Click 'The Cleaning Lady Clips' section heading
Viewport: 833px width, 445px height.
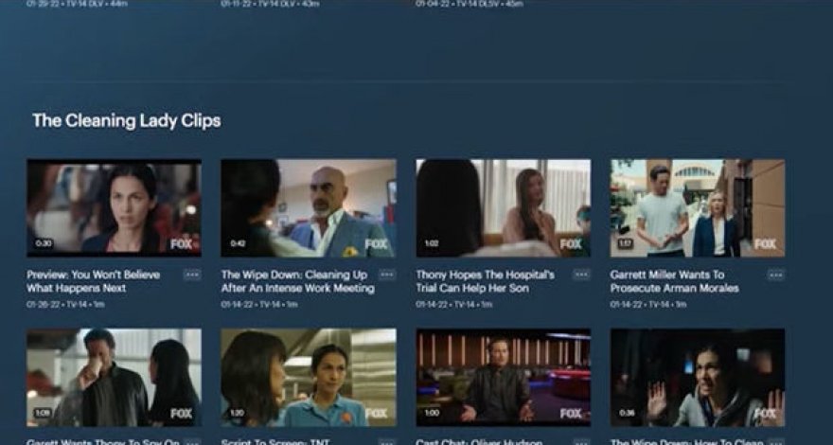(126, 120)
